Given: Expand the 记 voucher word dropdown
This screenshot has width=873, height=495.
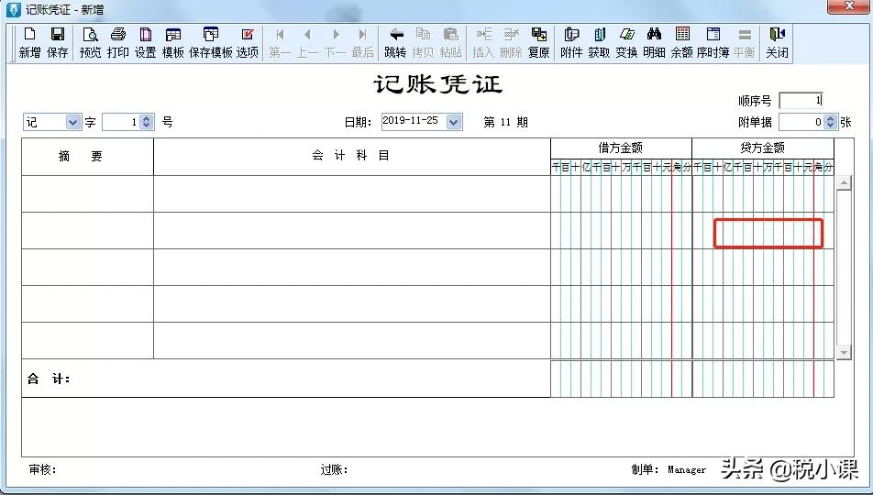Looking at the screenshot, I should pos(73,122).
